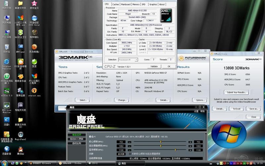Launch KMPlayer from the desktop

[21, 48]
